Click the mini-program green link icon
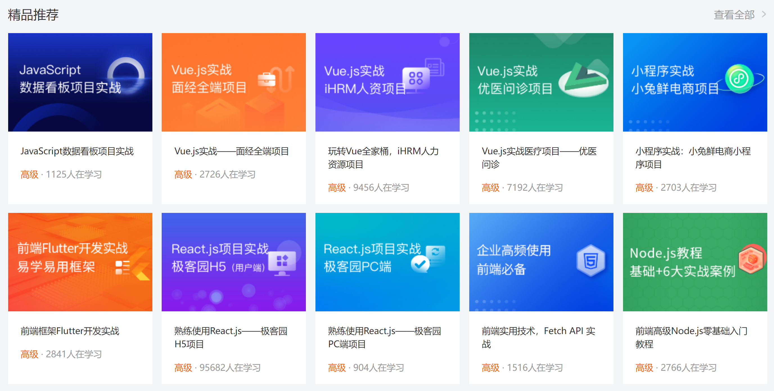Screen dimensions: 774x391 (739, 79)
